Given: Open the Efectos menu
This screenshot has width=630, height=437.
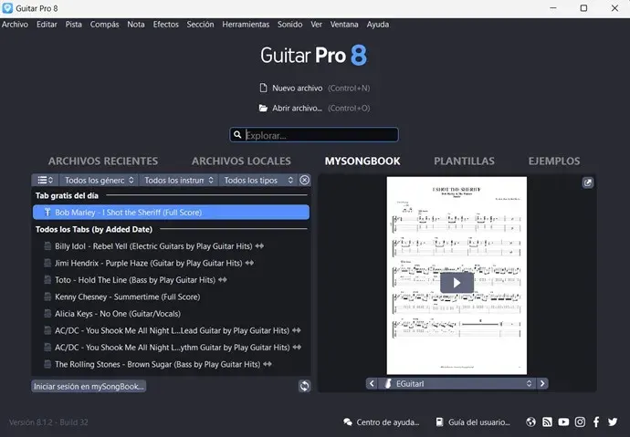Looking at the screenshot, I should coord(165,25).
